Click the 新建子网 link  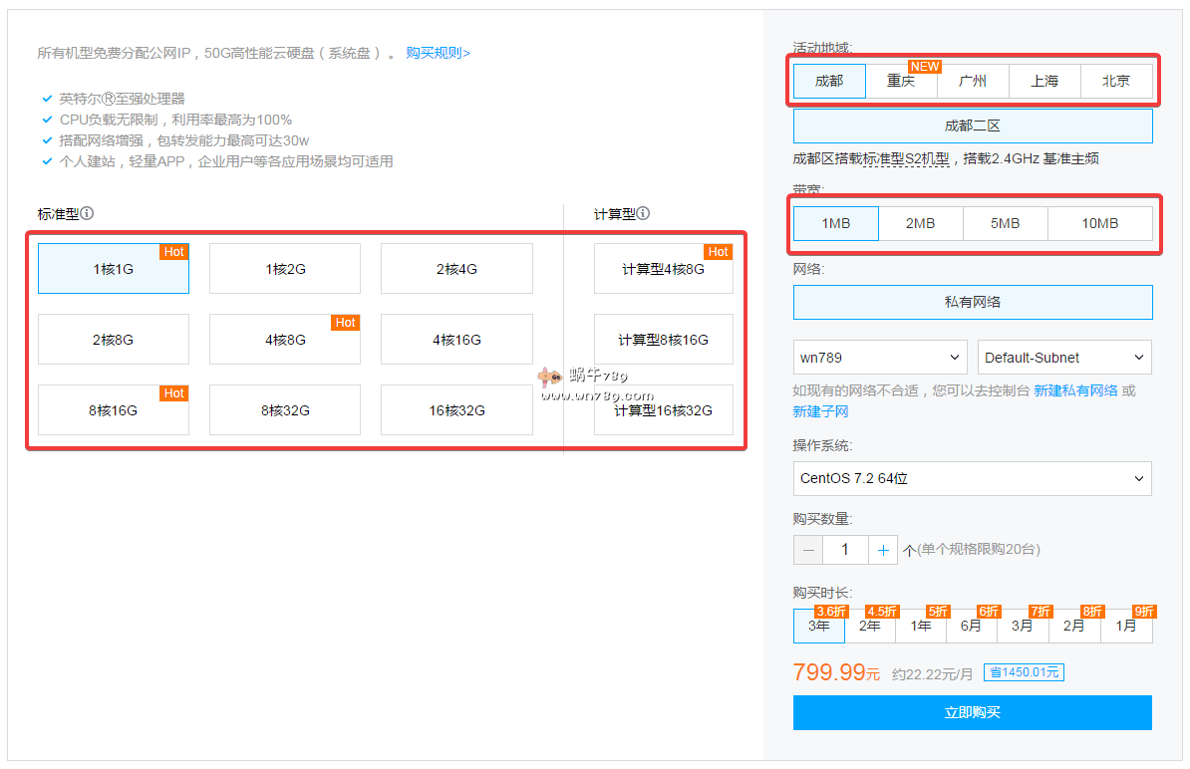click(820, 411)
